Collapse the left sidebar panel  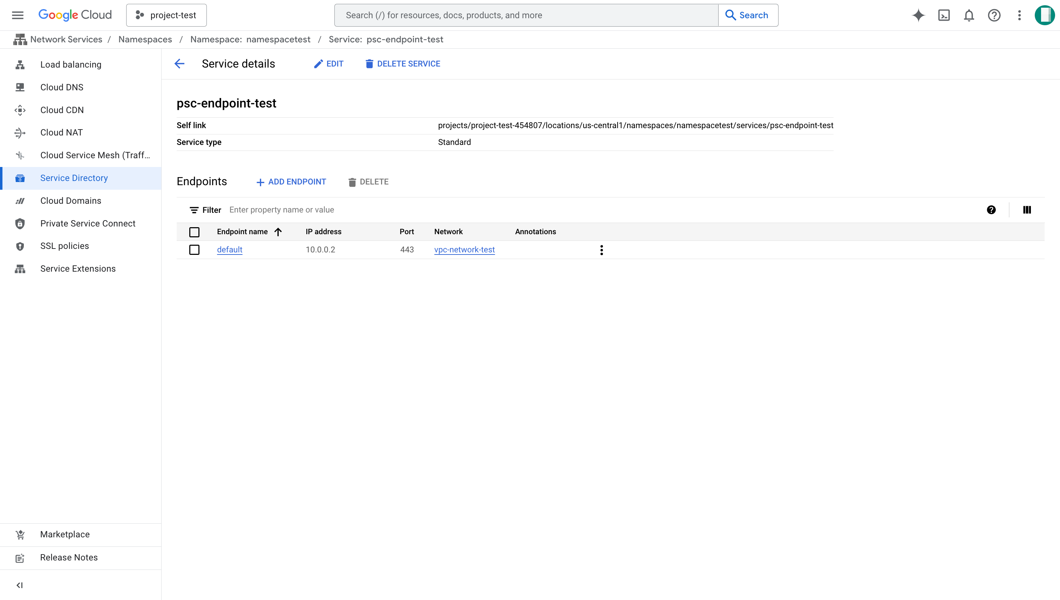tap(19, 585)
